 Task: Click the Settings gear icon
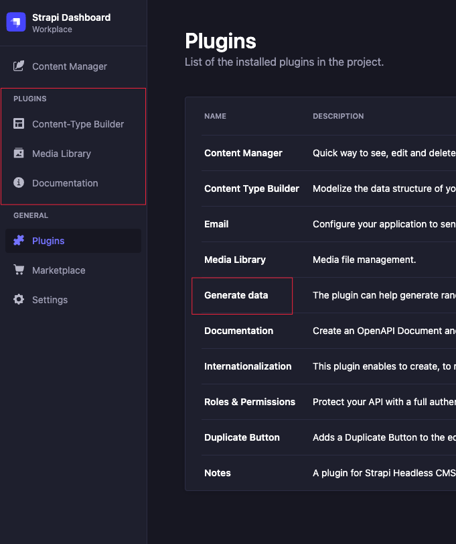point(19,299)
